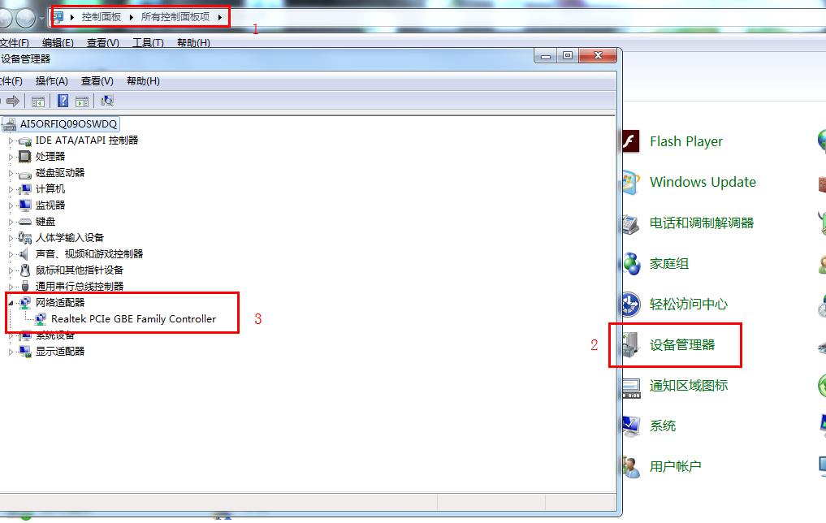Screen dimensions: 826x523
Task: Select the computer icon beside AI5ORFIQ09OSWDQ
Action: (9, 124)
